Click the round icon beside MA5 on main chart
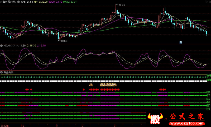The height and width of the screenshot is (127, 211). click(18, 2)
